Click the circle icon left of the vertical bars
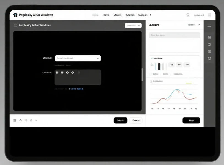224x165 pixels. coord(152,65)
